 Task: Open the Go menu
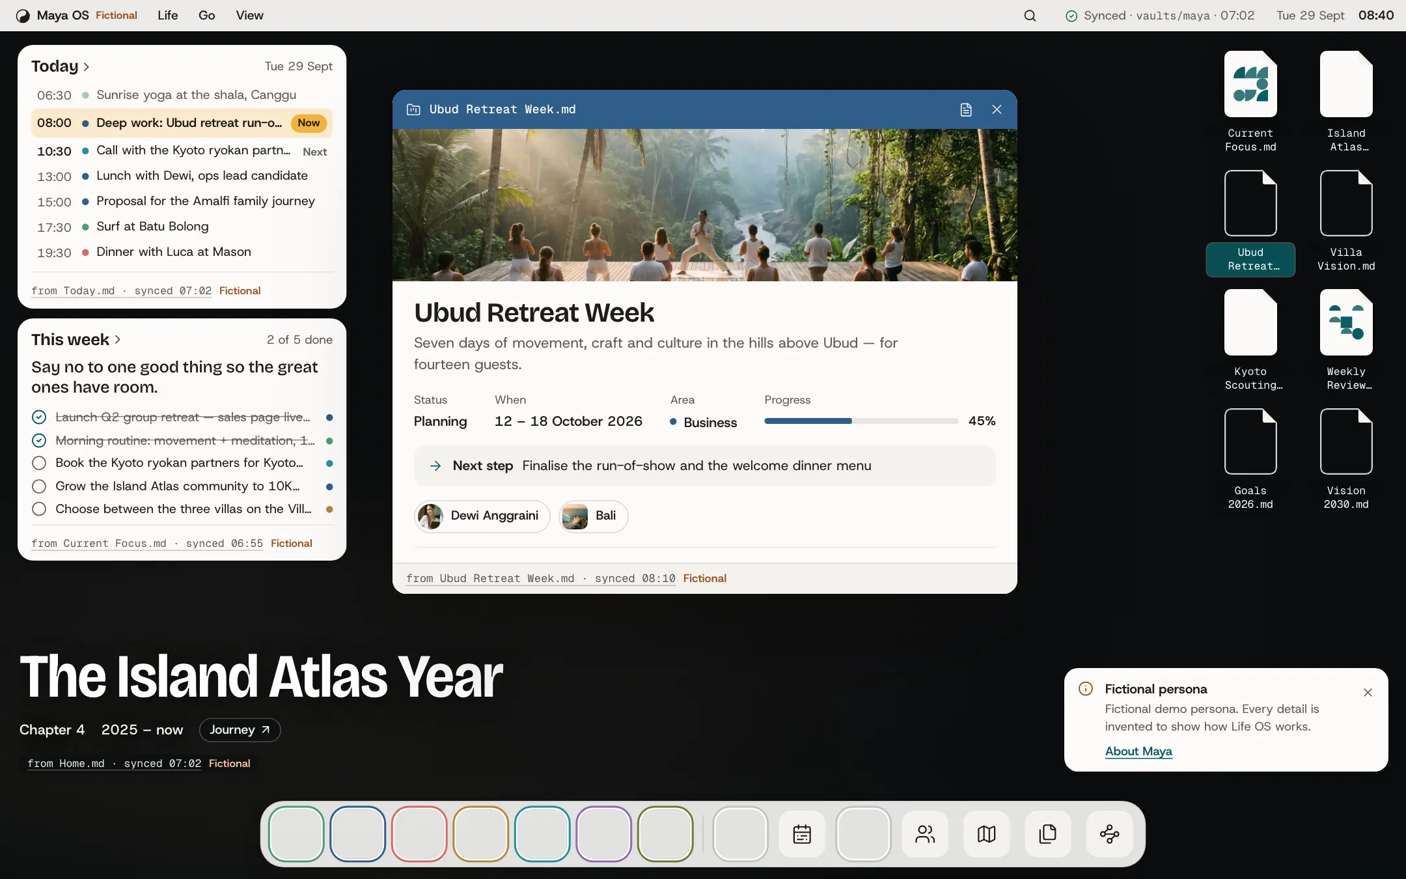click(206, 16)
